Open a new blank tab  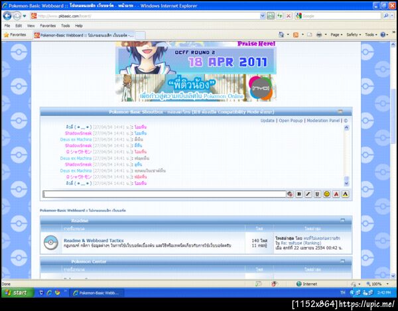pyautogui.click(x=141, y=35)
